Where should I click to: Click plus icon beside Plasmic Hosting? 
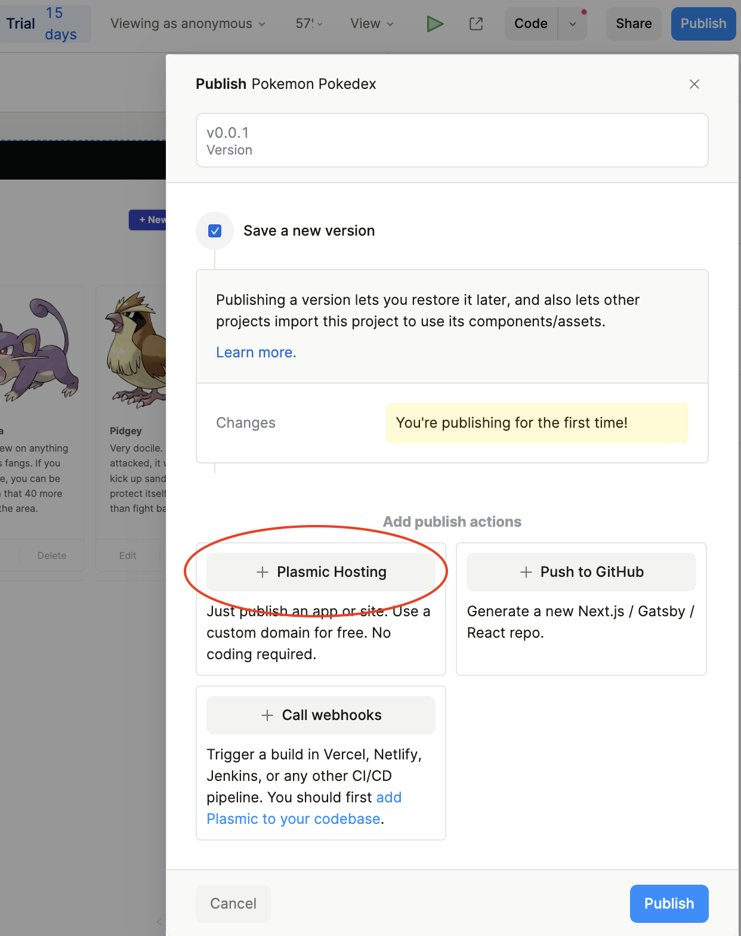pyautogui.click(x=263, y=572)
